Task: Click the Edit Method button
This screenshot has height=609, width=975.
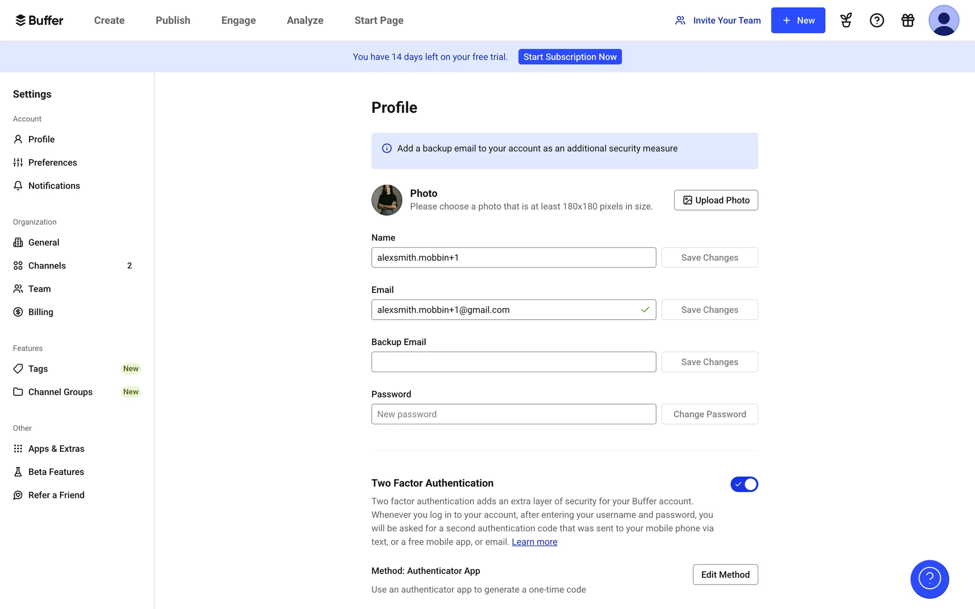Action: pyautogui.click(x=725, y=574)
